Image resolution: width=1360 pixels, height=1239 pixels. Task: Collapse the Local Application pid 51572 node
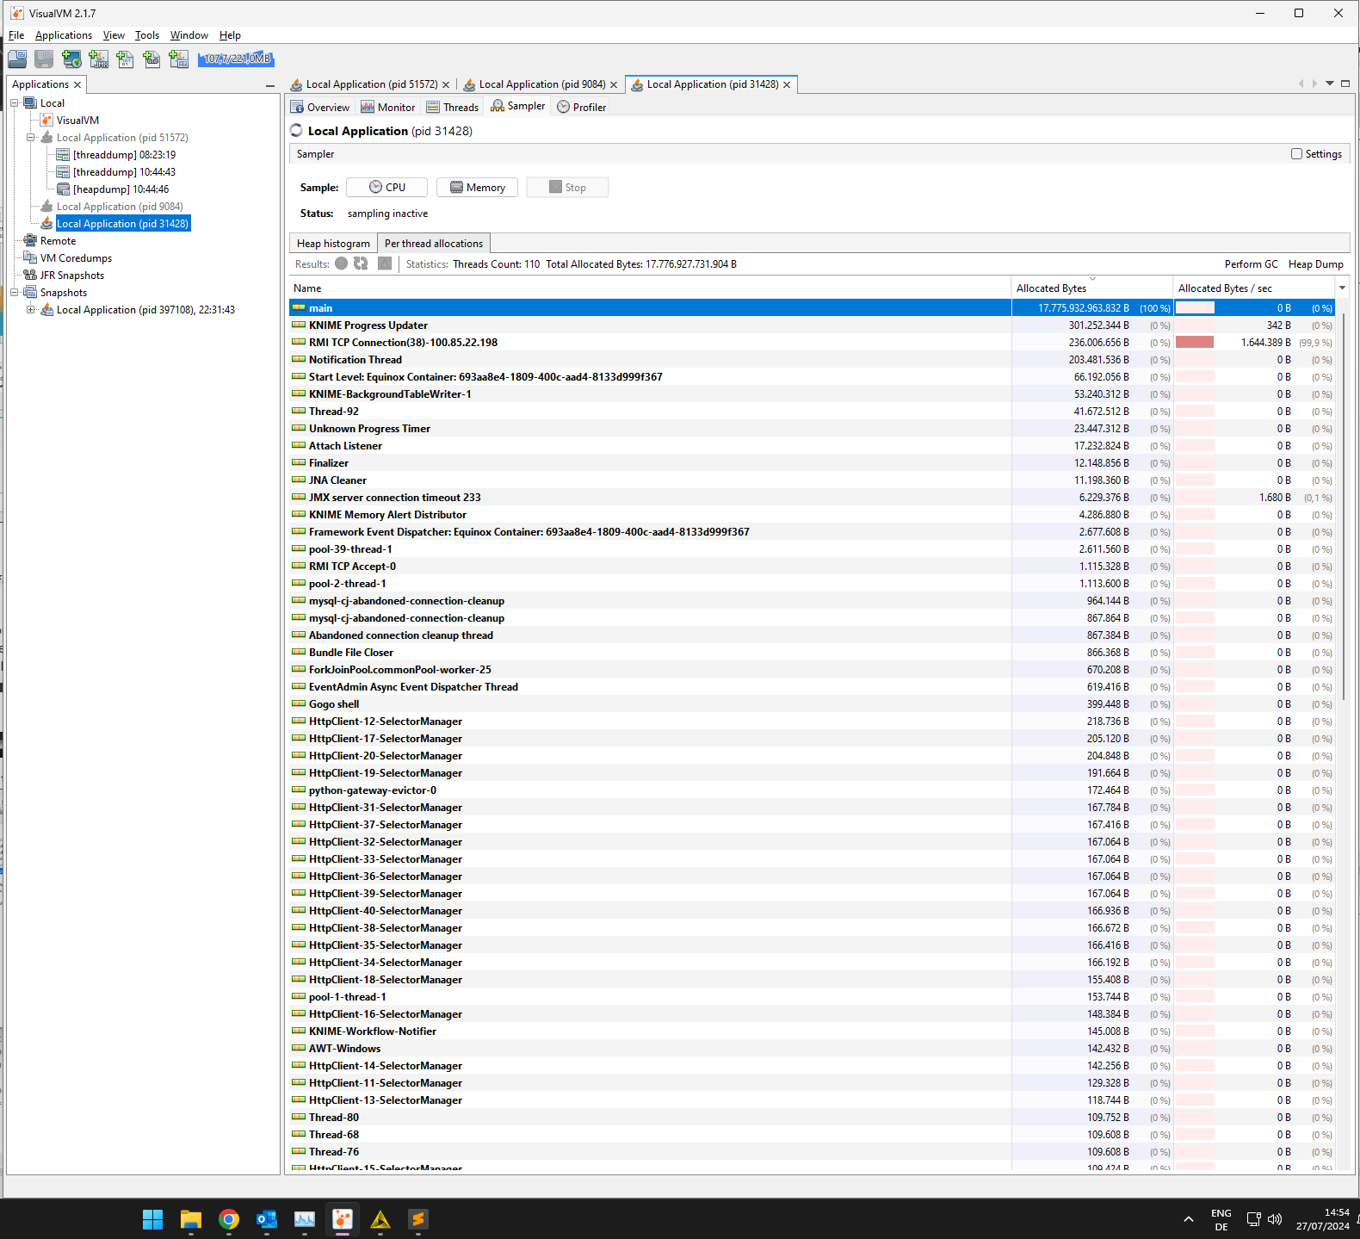tap(31, 137)
